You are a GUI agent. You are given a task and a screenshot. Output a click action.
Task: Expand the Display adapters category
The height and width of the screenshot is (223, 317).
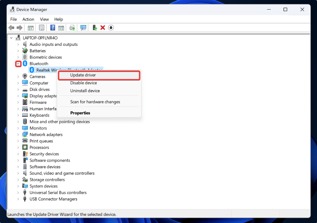[x=18, y=96]
